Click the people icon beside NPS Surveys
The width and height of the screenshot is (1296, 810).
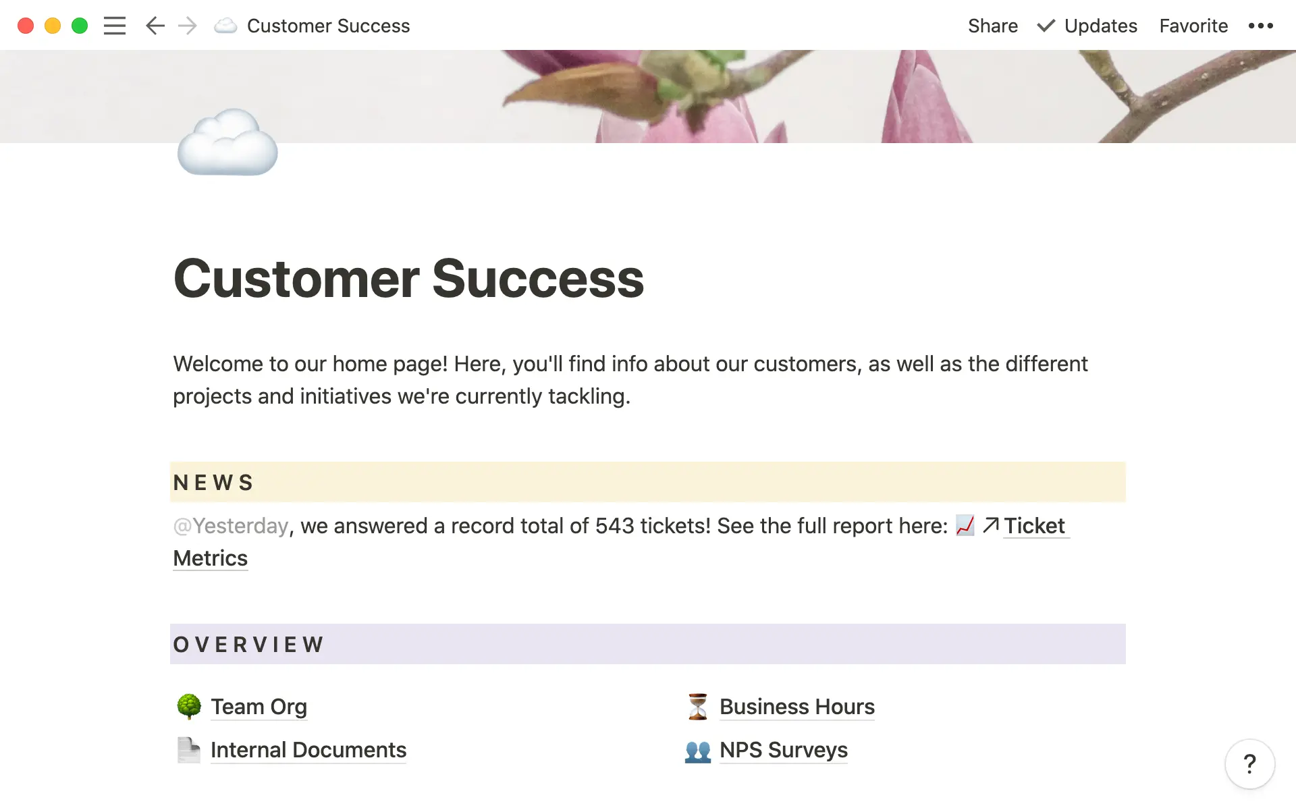tap(697, 751)
